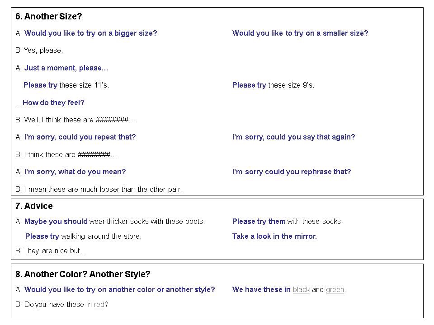Click "Please try these size 9's."

coord(273,85)
